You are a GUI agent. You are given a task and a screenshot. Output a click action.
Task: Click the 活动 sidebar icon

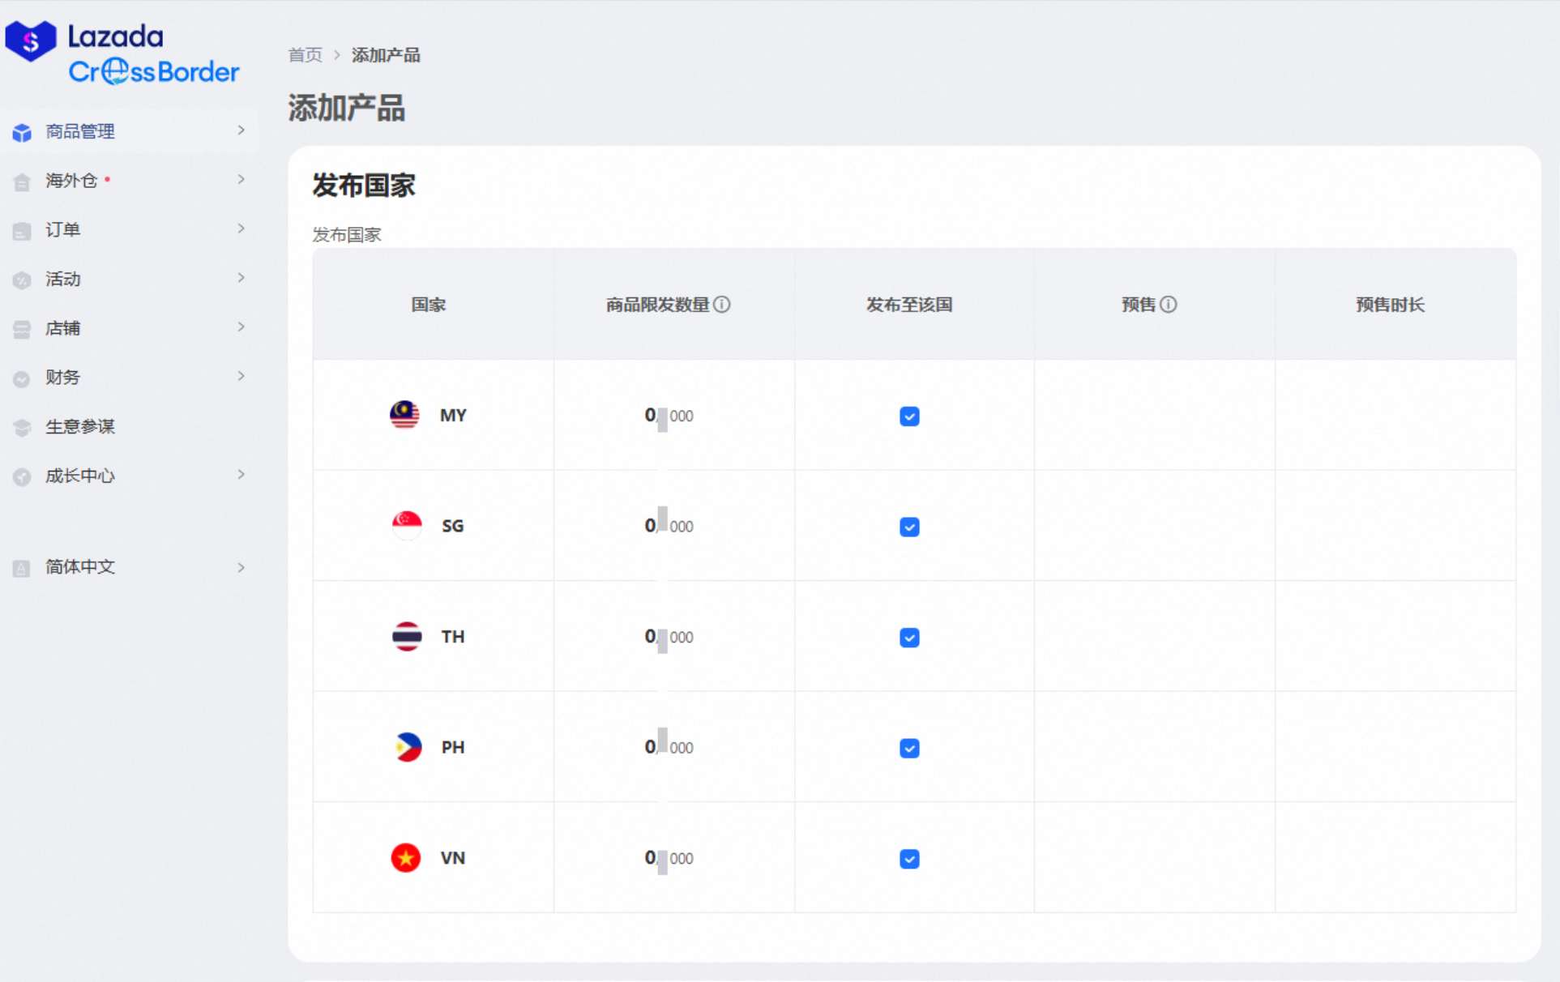22,280
